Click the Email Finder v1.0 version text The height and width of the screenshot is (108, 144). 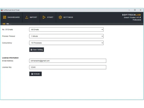coord(132,18)
